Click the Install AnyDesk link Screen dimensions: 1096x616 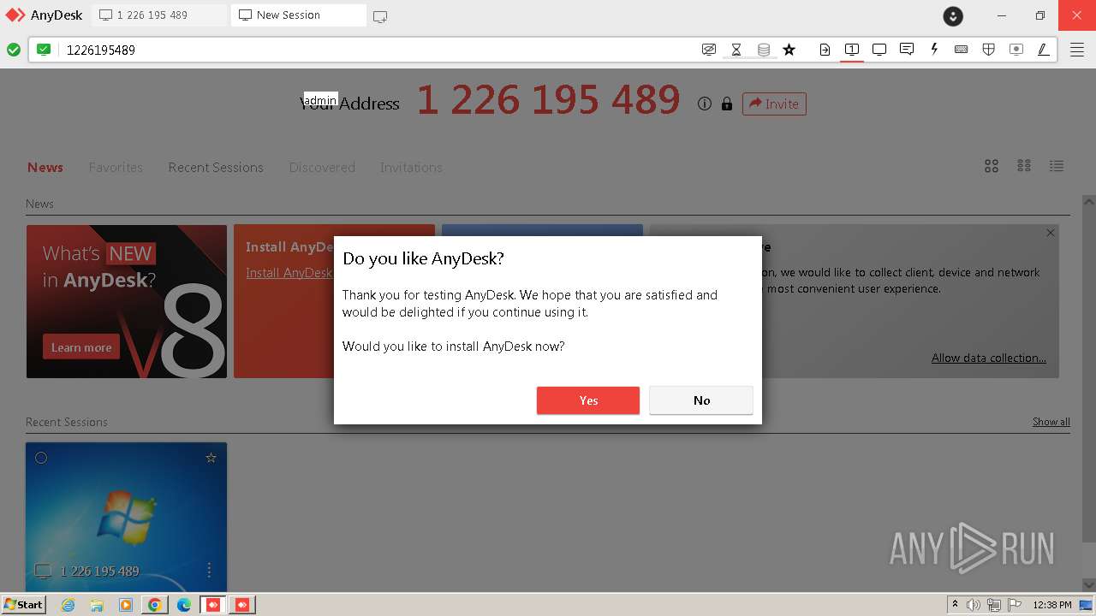click(289, 273)
